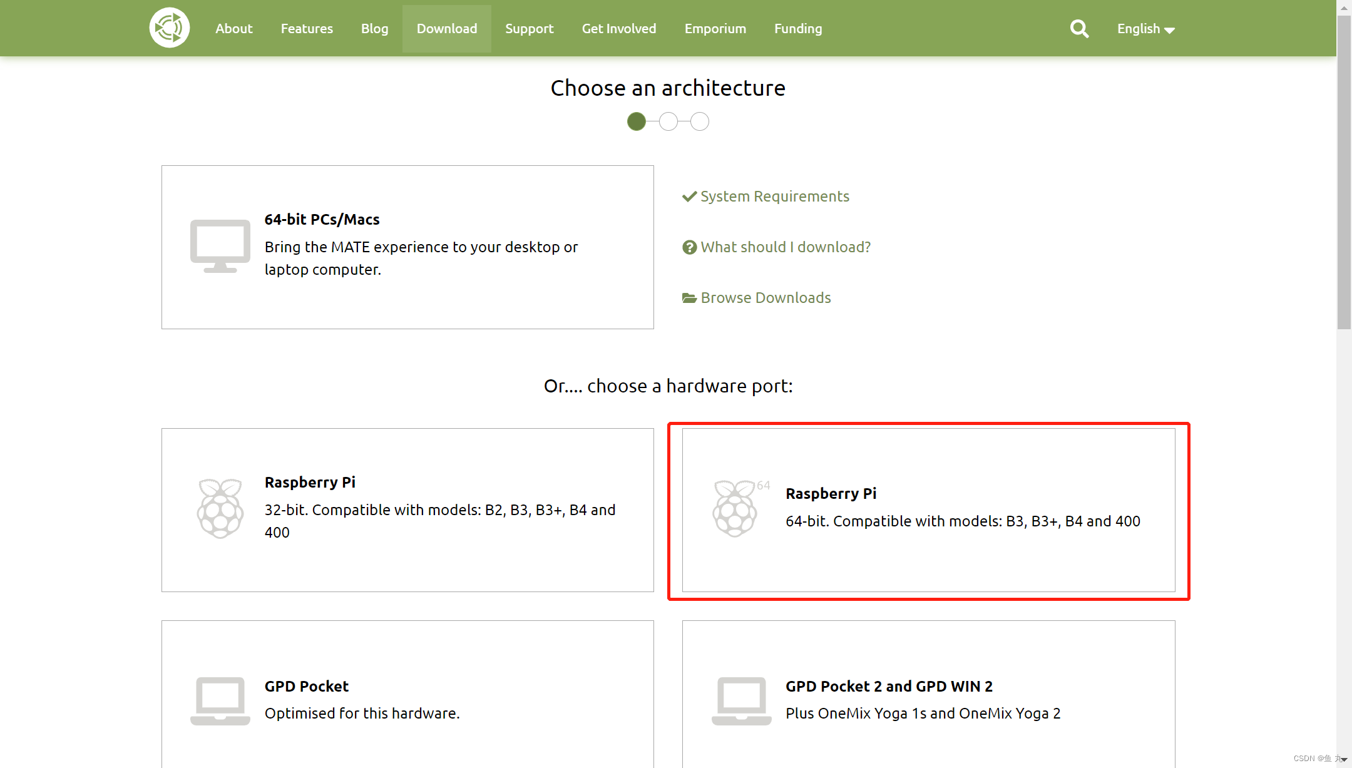The width and height of the screenshot is (1352, 768).
Task: Open the Download menu item
Action: pos(446,29)
